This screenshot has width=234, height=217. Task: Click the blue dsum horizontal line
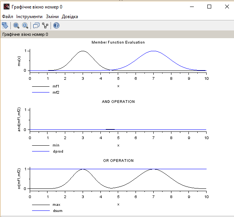(x=118, y=169)
